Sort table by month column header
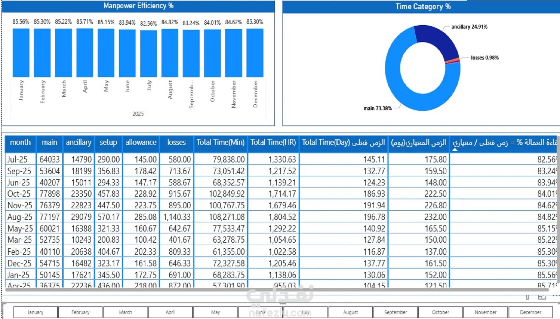Screen dimensions: 560x319 20,142
